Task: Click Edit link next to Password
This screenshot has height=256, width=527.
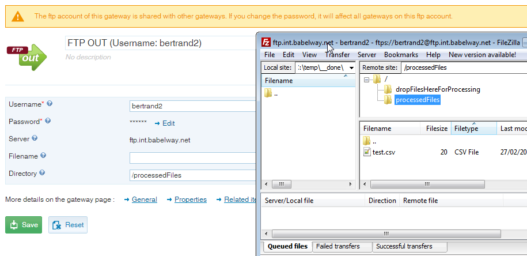Action: coord(165,123)
